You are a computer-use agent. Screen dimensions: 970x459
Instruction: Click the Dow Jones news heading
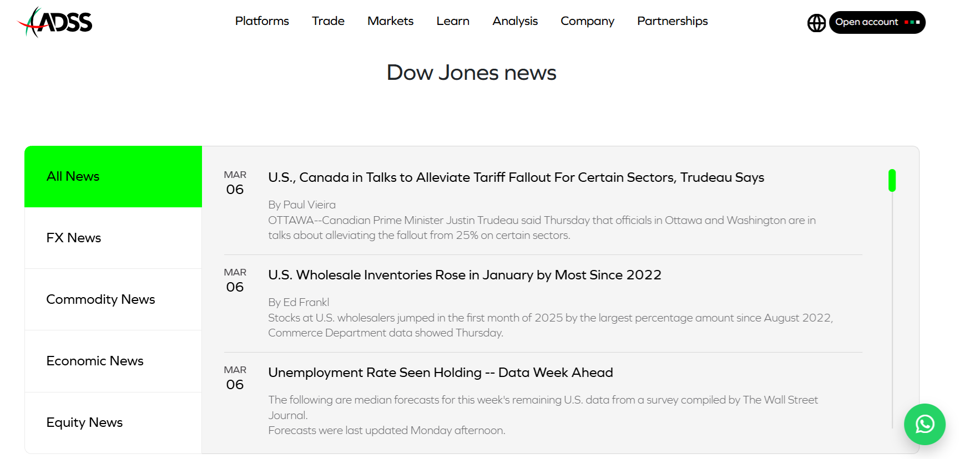(471, 73)
